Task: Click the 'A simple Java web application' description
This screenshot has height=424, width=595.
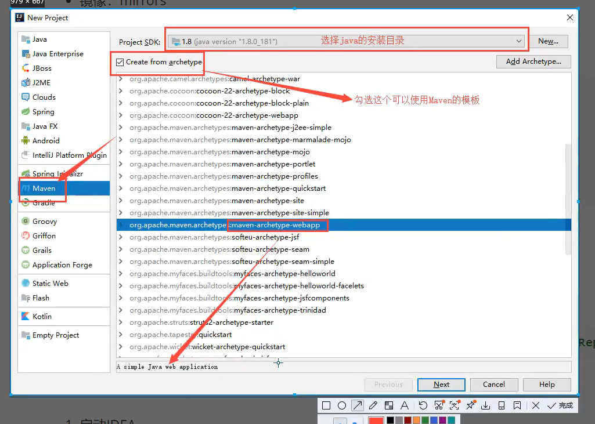Action: (x=167, y=367)
